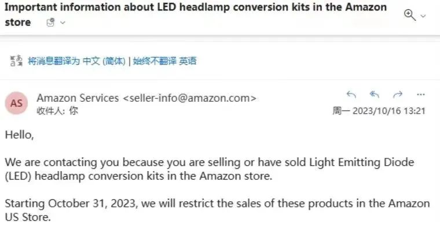Click the recipient '你' in the recipient line
This screenshot has height=230, width=440.
[x=74, y=110]
